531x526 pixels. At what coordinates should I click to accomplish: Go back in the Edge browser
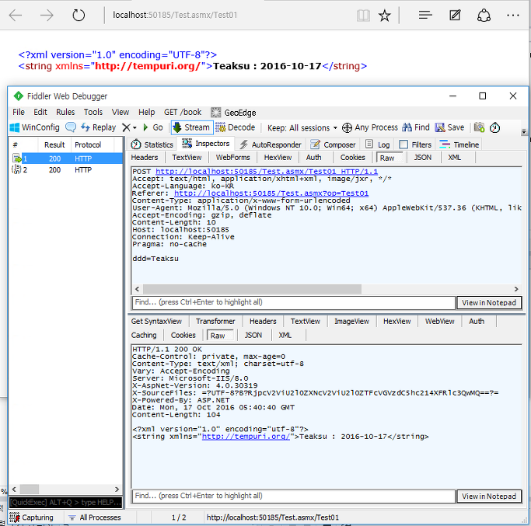(x=16, y=16)
